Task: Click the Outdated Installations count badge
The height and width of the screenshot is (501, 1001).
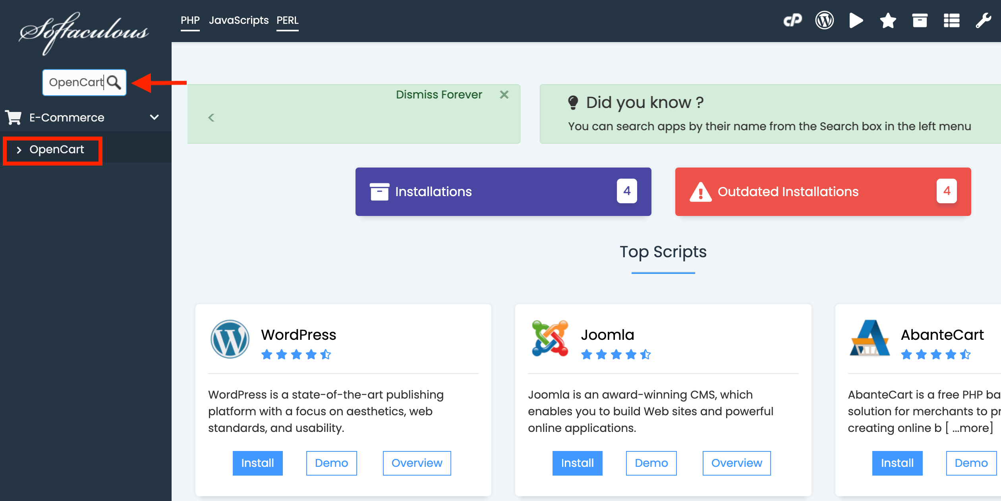Action: coord(947,191)
